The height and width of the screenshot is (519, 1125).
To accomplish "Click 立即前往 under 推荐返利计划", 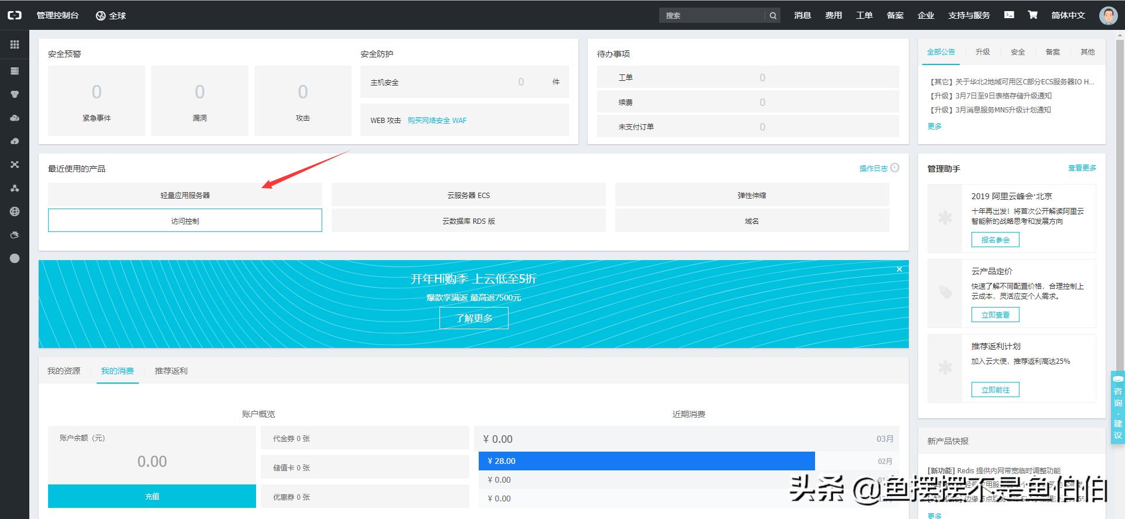I will (996, 390).
